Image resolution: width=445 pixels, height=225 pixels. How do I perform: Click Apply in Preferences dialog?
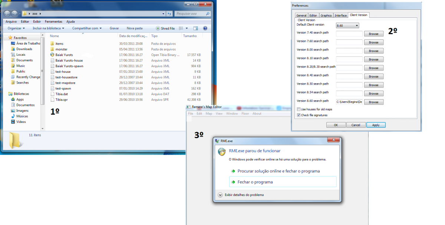coord(376,125)
